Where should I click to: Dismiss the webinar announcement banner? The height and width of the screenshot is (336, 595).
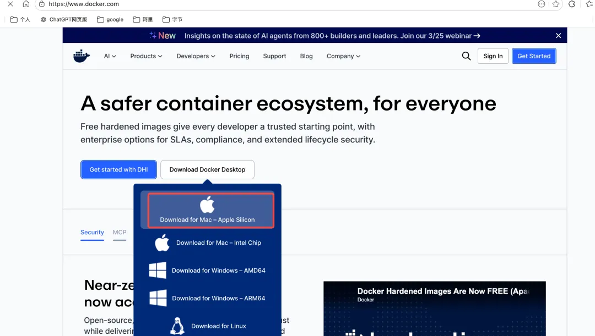pyautogui.click(x=558, y=36)
